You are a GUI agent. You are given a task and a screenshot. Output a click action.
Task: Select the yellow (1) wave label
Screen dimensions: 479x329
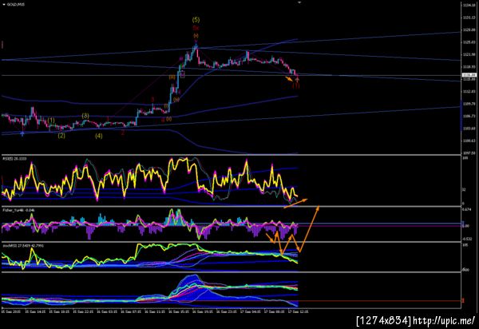pos(51,121)
